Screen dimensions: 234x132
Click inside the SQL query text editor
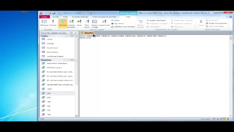point(154,76)
